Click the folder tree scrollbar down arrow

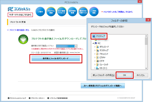[146, 68]
